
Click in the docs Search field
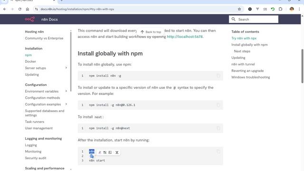pos(253,19)
